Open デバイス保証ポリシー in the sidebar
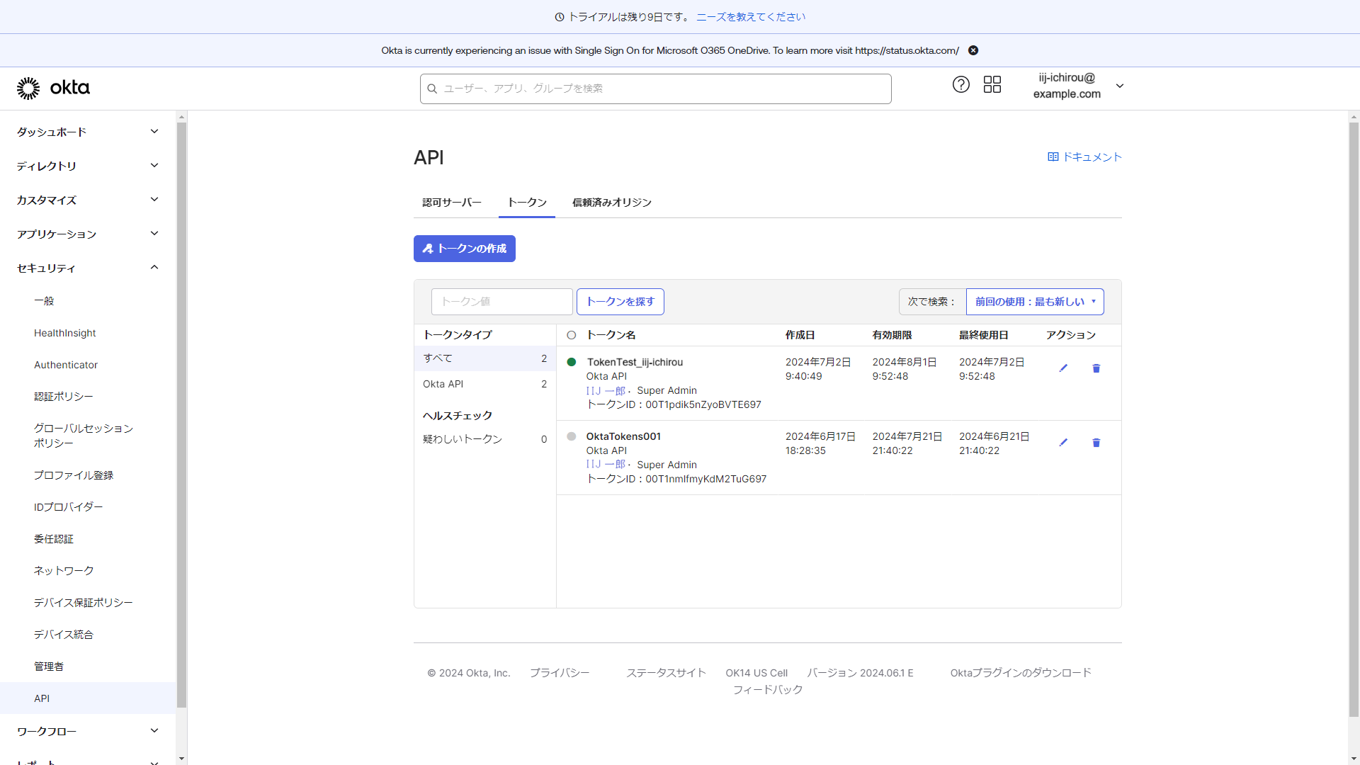 [84, 603]
